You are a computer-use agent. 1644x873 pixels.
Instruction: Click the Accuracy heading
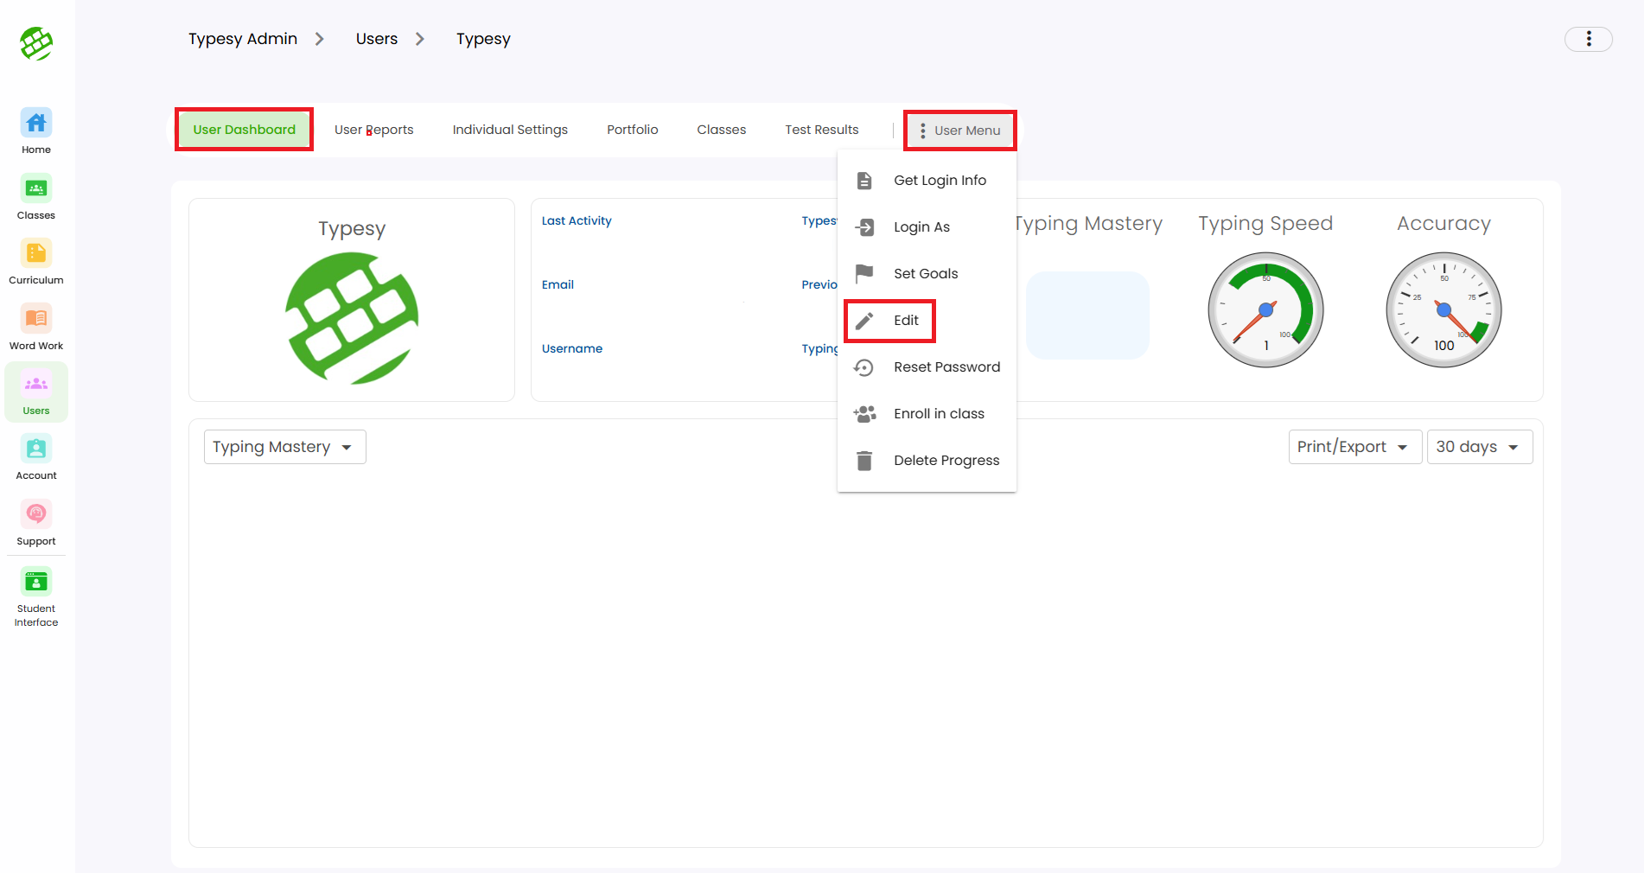[x=1443, y=224]
